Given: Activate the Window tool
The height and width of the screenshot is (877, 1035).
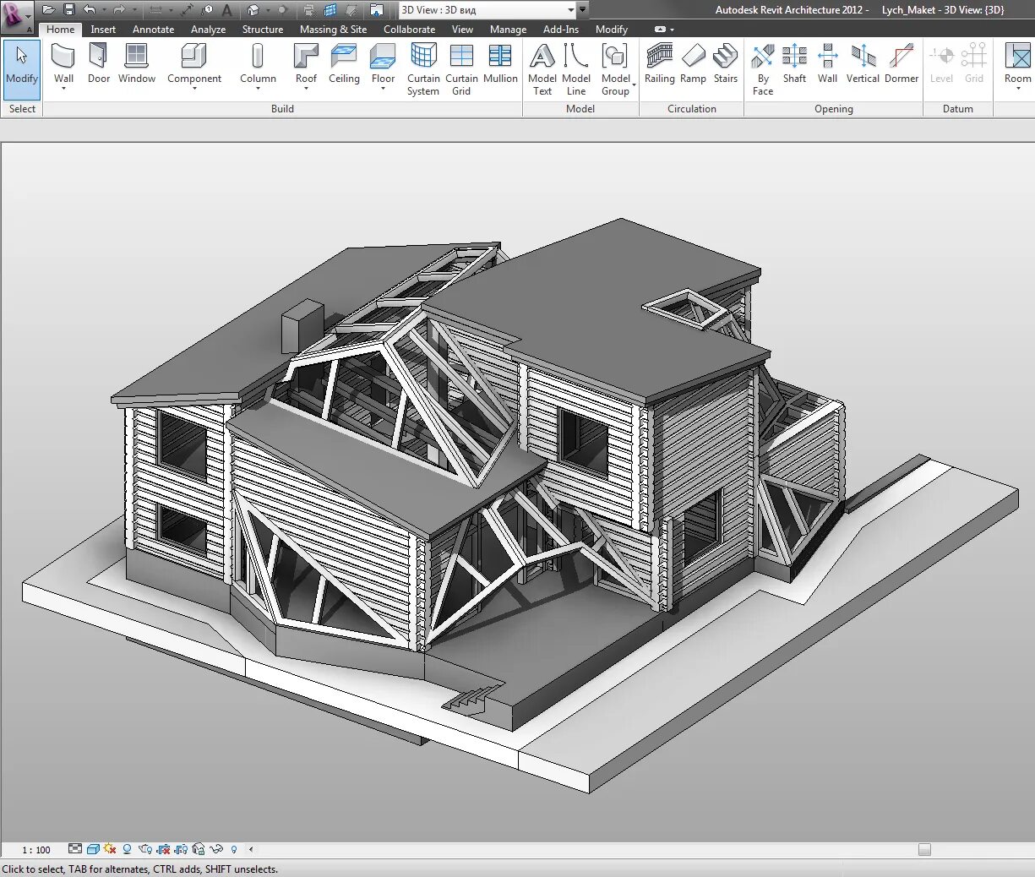Looking at the screenshot, I should 136,64.
